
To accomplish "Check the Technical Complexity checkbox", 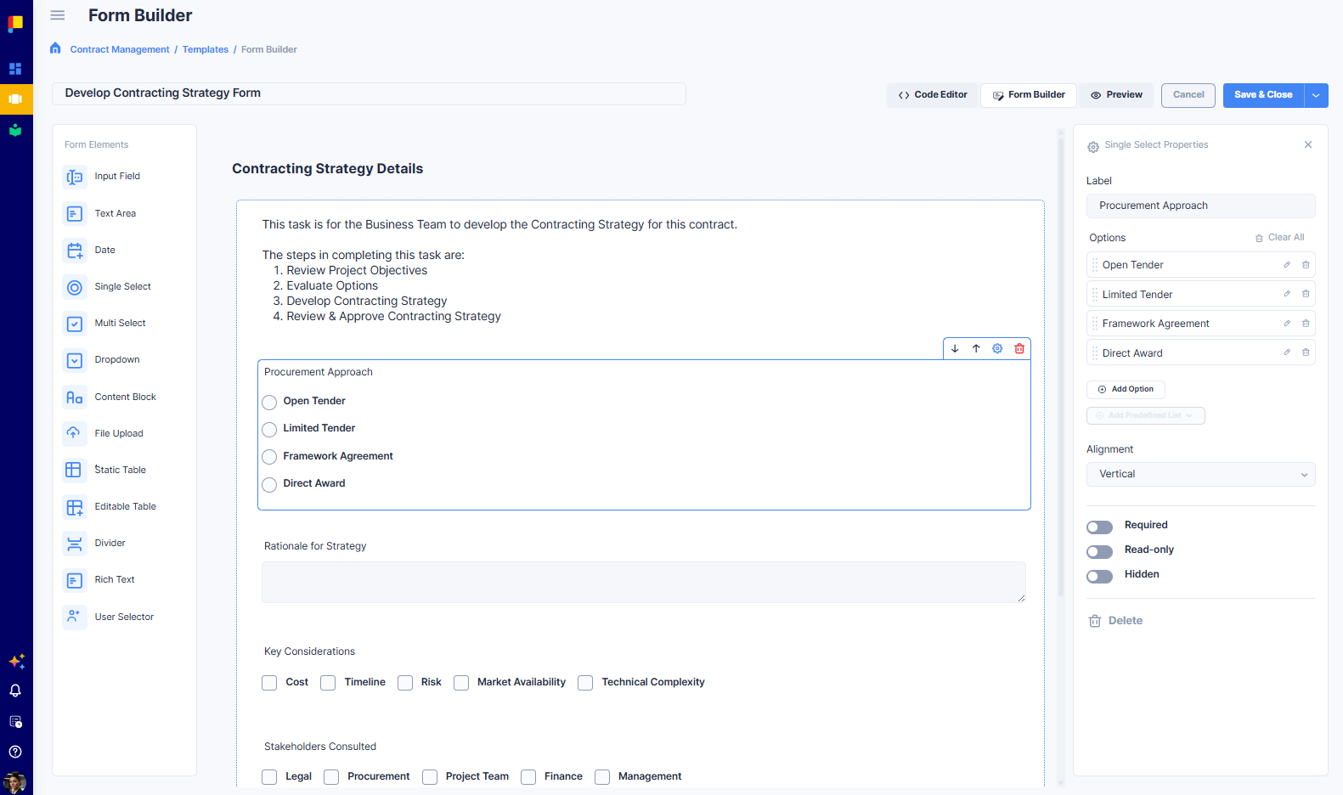I will (585, 683).
